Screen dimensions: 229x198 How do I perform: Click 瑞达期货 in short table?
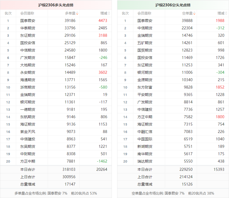145,161
